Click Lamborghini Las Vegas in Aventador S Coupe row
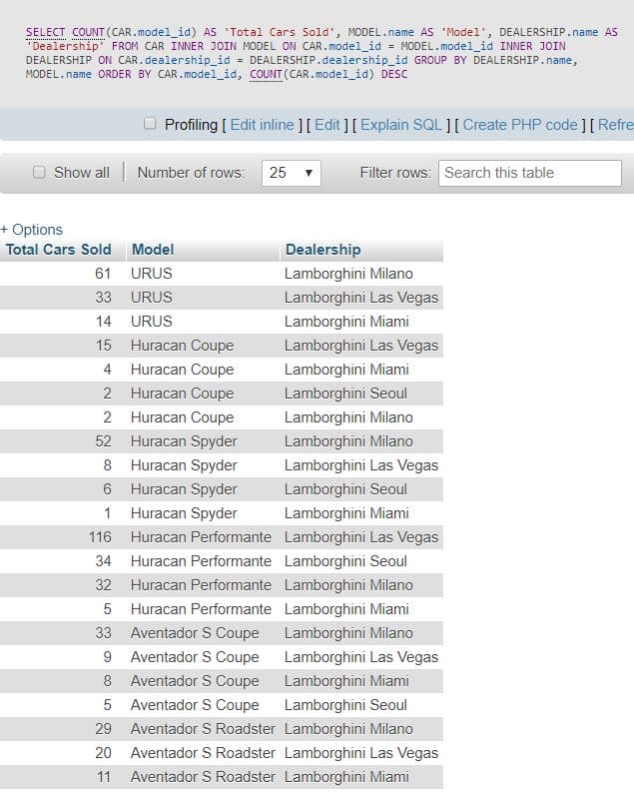 coord(361,657)
